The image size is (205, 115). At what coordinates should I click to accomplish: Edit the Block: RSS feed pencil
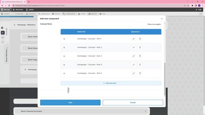[7, 48]
